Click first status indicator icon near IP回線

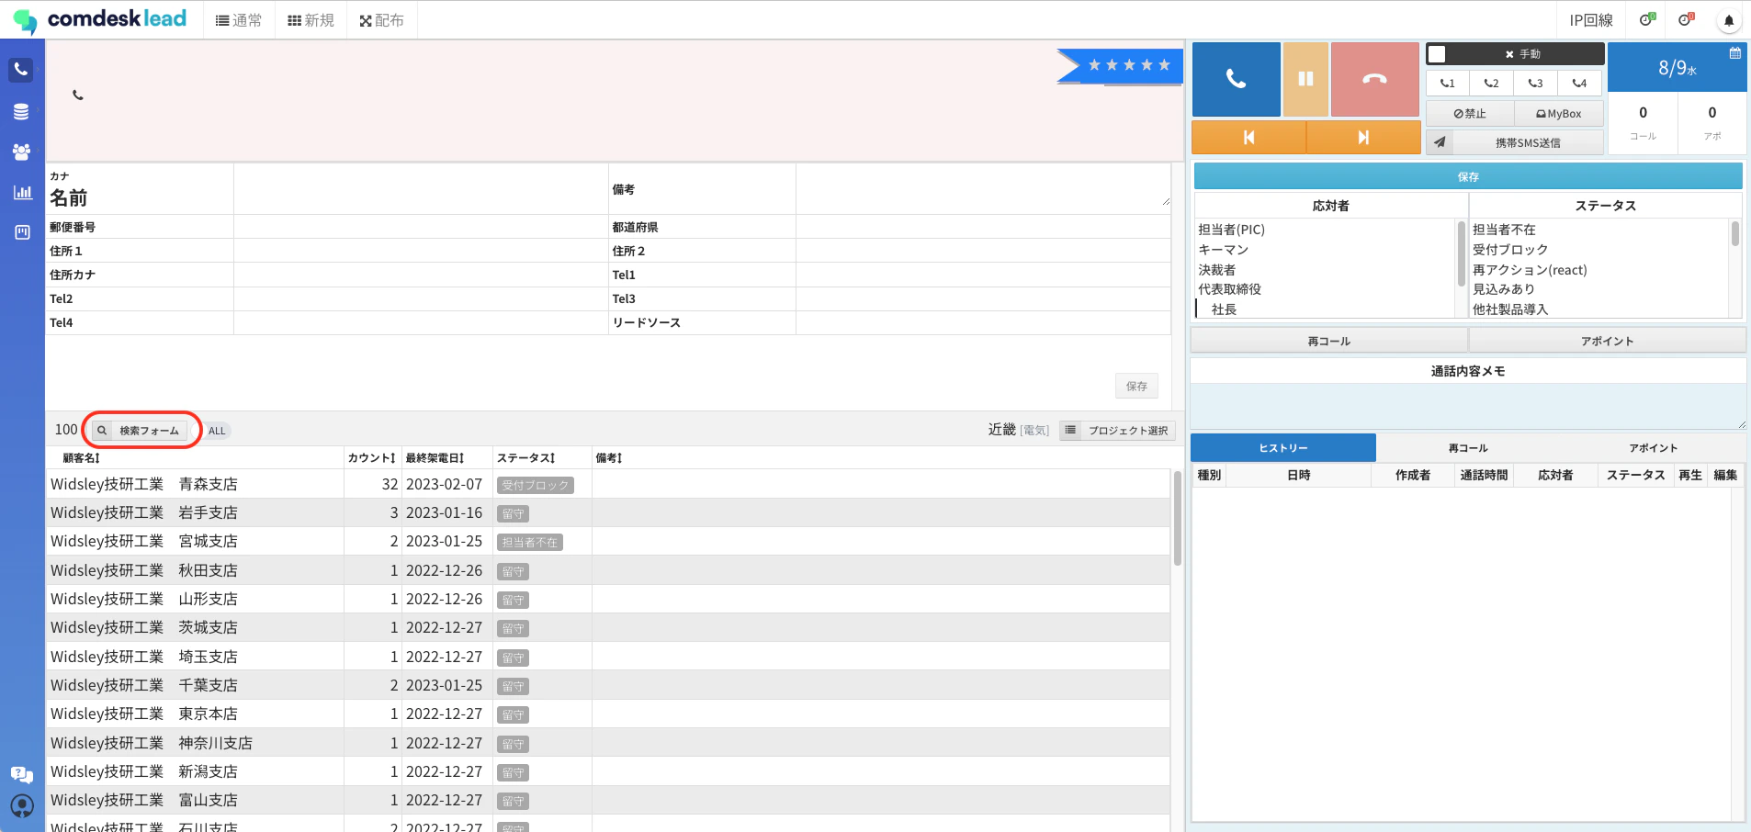[1647, 19]
